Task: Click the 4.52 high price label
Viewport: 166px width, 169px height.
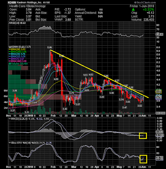Action: pos(91,75)
